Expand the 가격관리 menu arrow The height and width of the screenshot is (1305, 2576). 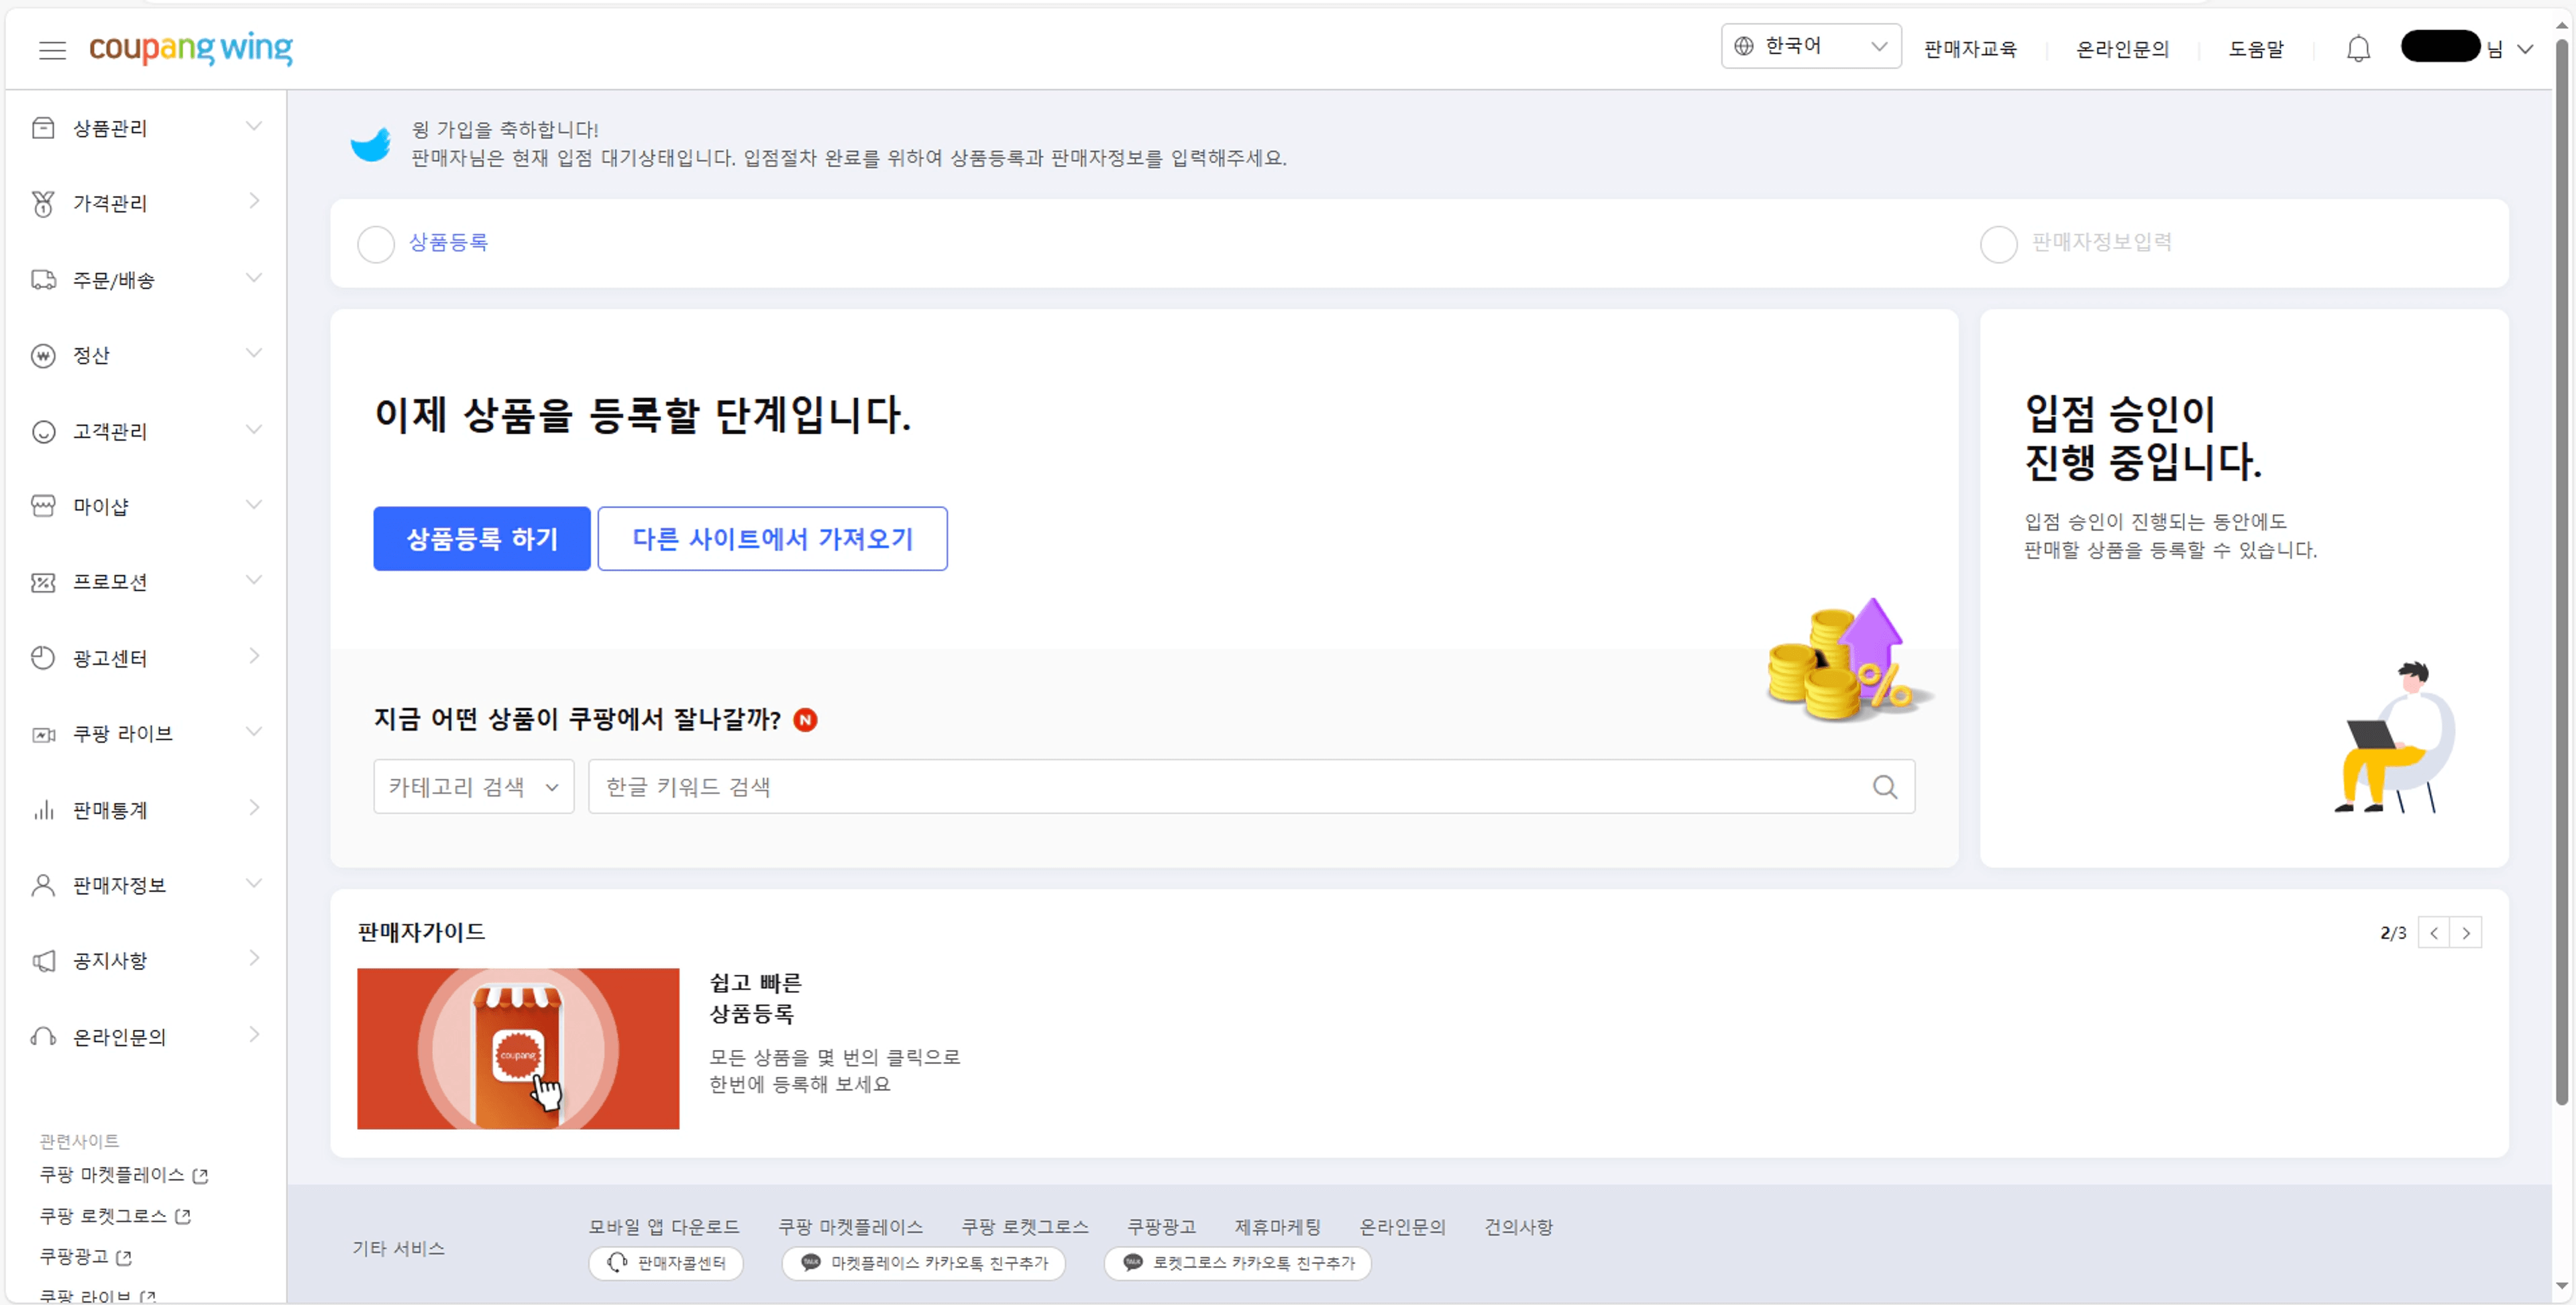pyautogui.click(x=254, y=201)
